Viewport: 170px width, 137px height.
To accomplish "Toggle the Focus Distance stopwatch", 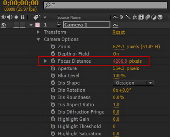I will coord(53,61).
